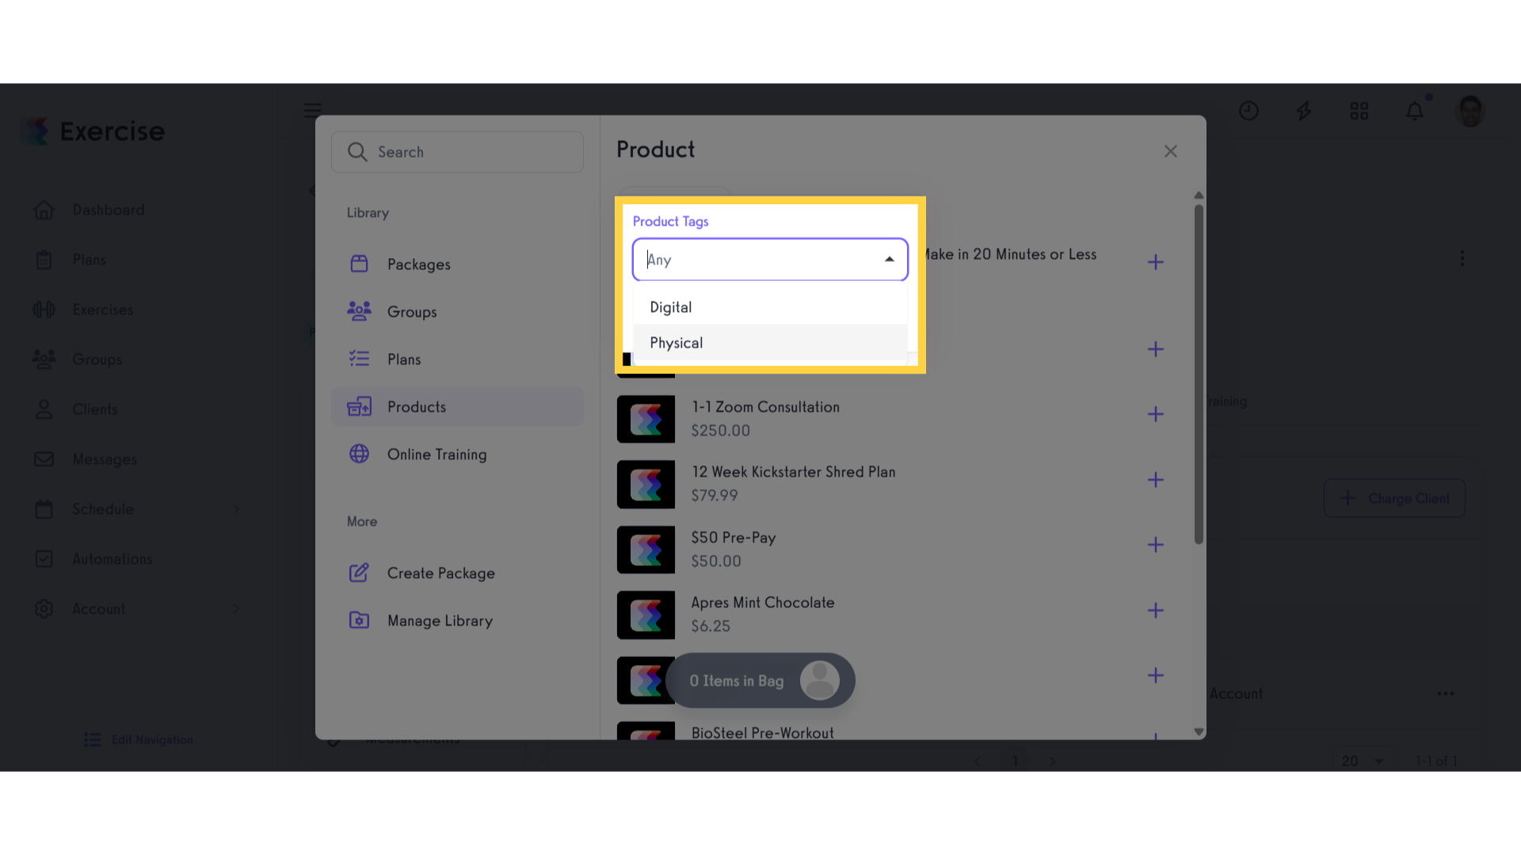Click the 1-1 Zoom Consultation product name
Image resolution: width=1521 pixels, height=855 pixels.
point(765,407)
